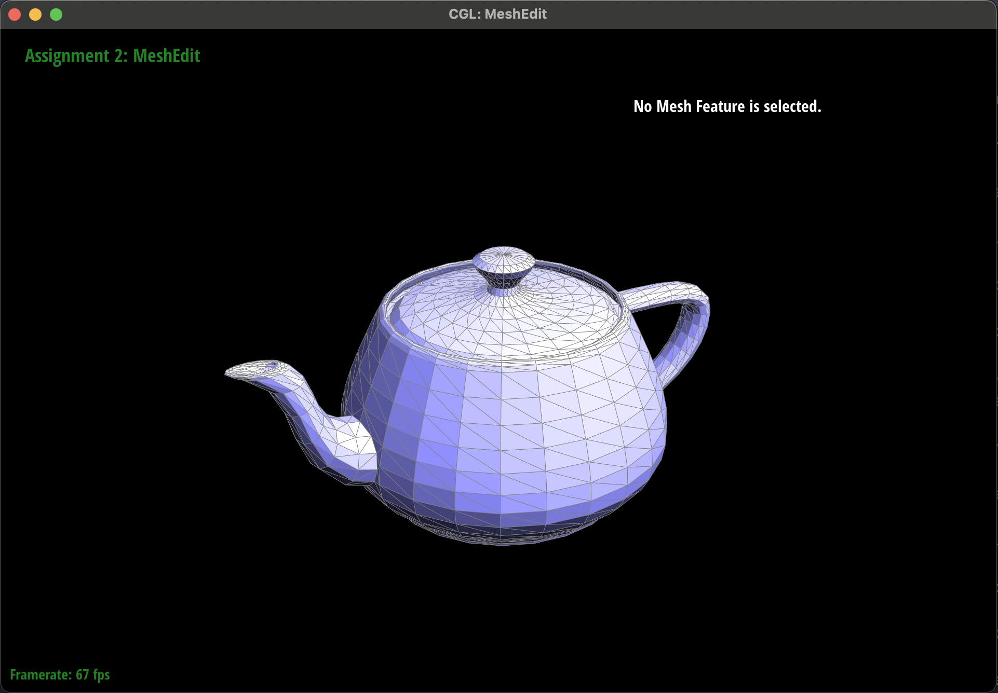Click the No Mesh Feature is selected text

[727, 106]
